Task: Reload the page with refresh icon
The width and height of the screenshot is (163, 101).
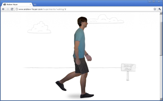Action: [12, 9]
